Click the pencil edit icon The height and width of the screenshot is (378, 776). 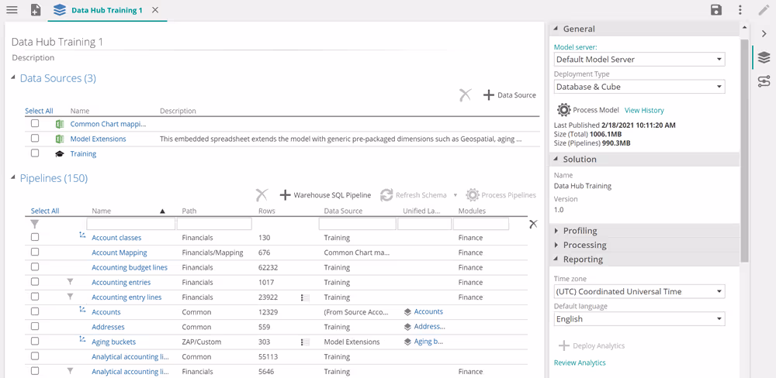(x=764, y=10)
